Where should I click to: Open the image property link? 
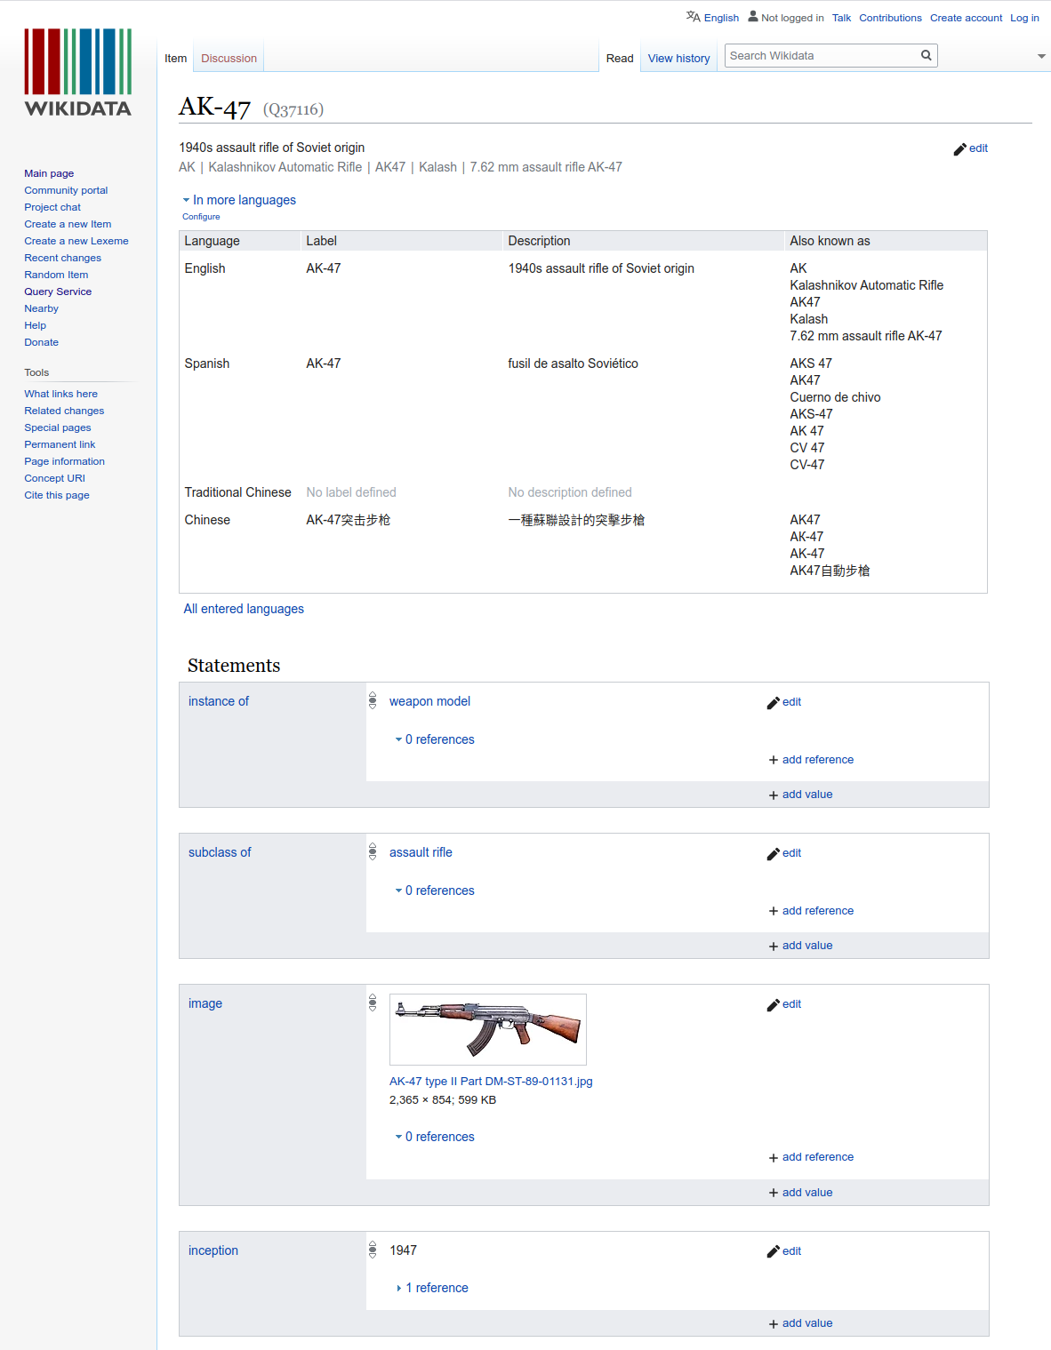click(205, 1003)
